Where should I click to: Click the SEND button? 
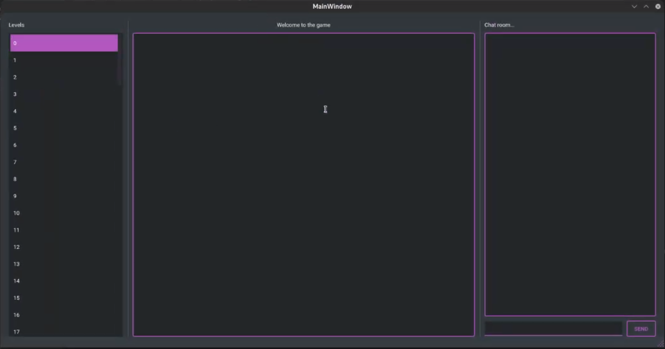[x=641, y=329]
